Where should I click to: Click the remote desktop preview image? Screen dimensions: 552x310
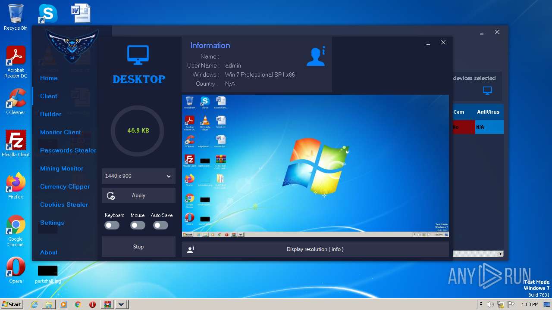coord(315,166)
